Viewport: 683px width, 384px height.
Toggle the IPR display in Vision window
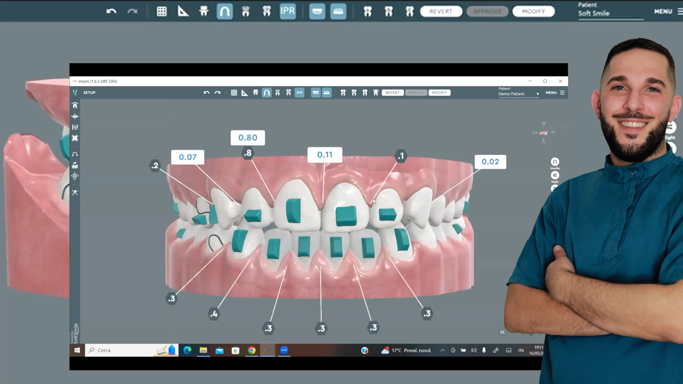[x=300, y=92]
